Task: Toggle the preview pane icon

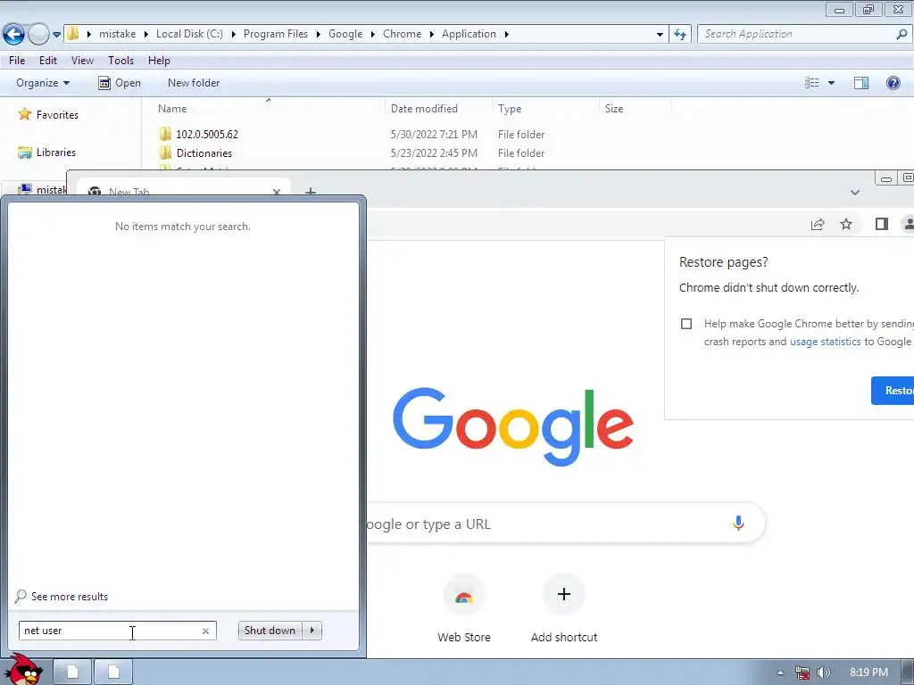Action: [861, 83]
